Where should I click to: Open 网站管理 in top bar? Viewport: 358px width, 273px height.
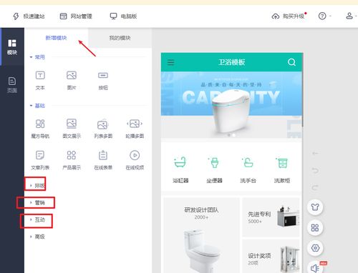point(76,16)
